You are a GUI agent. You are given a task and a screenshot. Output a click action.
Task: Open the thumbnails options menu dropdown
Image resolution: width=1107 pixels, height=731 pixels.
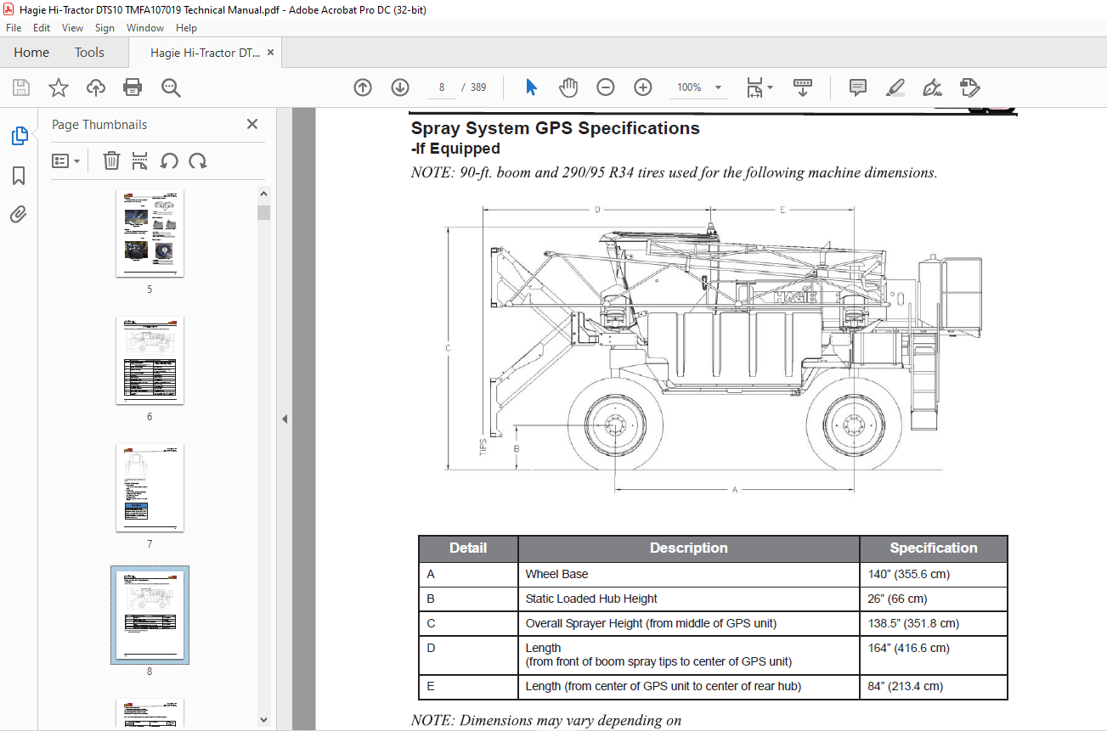pyautogui.click(x=65, y=160)
